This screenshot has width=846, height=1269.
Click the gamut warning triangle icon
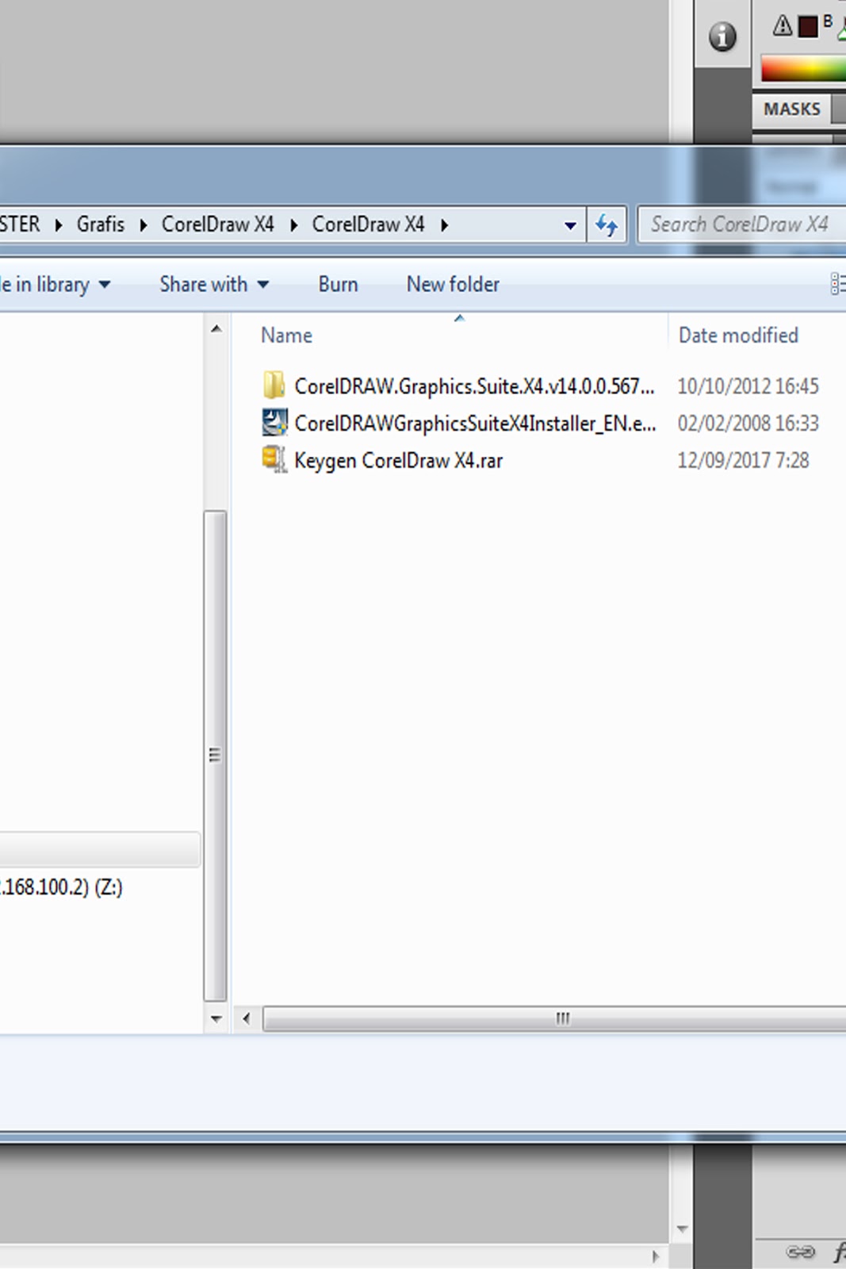pos(783,25)
